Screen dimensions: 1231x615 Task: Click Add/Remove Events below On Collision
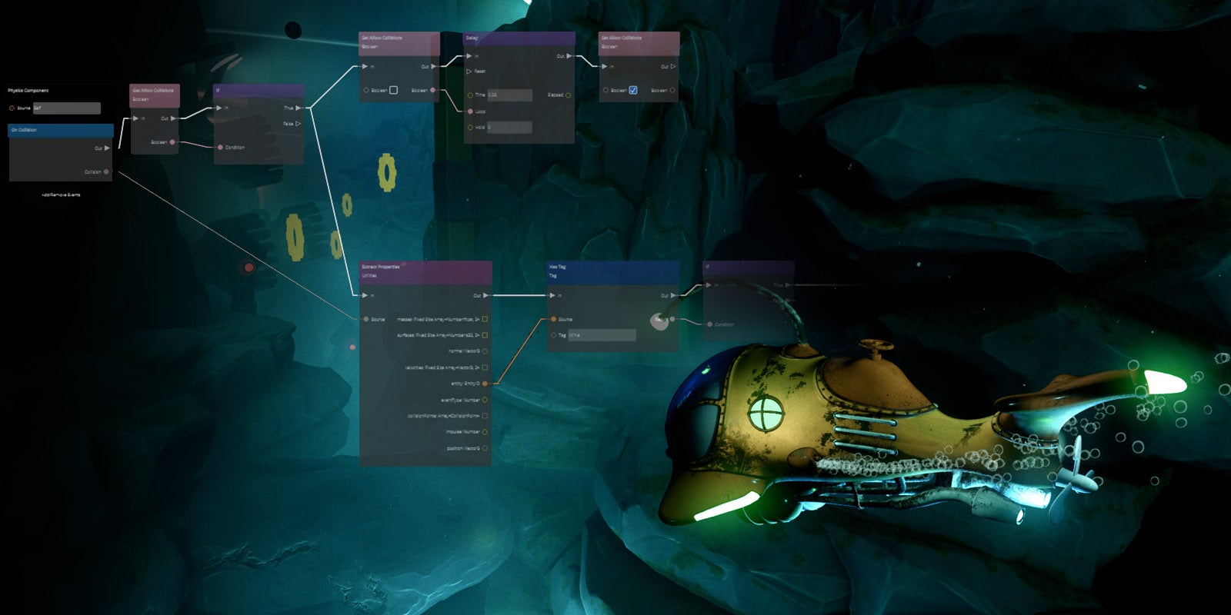61,195
